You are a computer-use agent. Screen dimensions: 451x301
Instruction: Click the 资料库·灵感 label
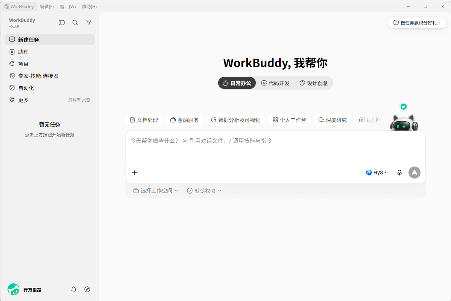pyautogui.click(x=79, y=100)
